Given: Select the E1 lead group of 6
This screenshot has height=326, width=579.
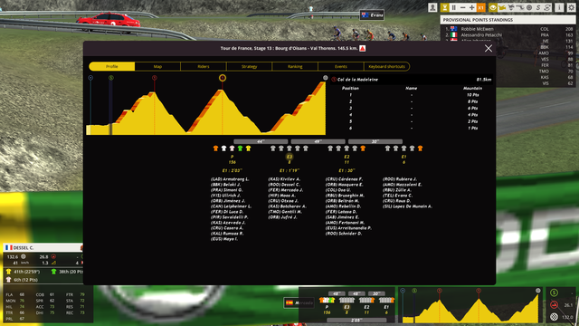Looking at the screenshot, I should pos(403,159).
